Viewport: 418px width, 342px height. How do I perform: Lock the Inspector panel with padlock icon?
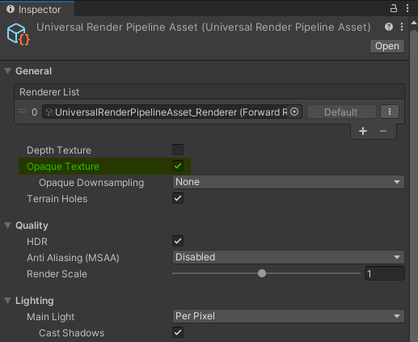pos(394,9)
